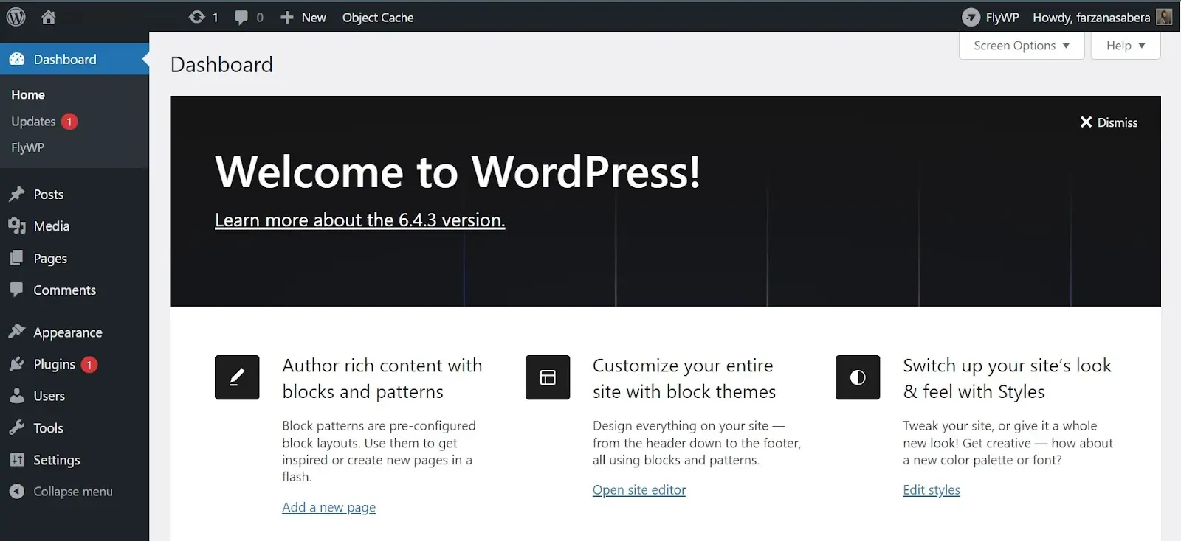Click the Media library icon
1181x541 pixels.
pos(17,226)
